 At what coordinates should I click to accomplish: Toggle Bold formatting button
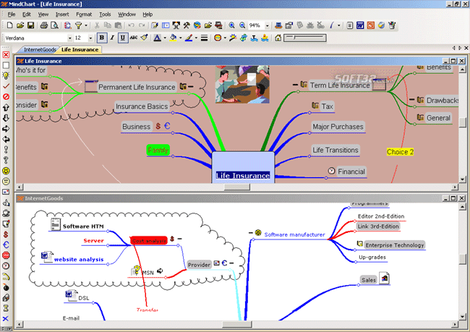click(102, 38)
